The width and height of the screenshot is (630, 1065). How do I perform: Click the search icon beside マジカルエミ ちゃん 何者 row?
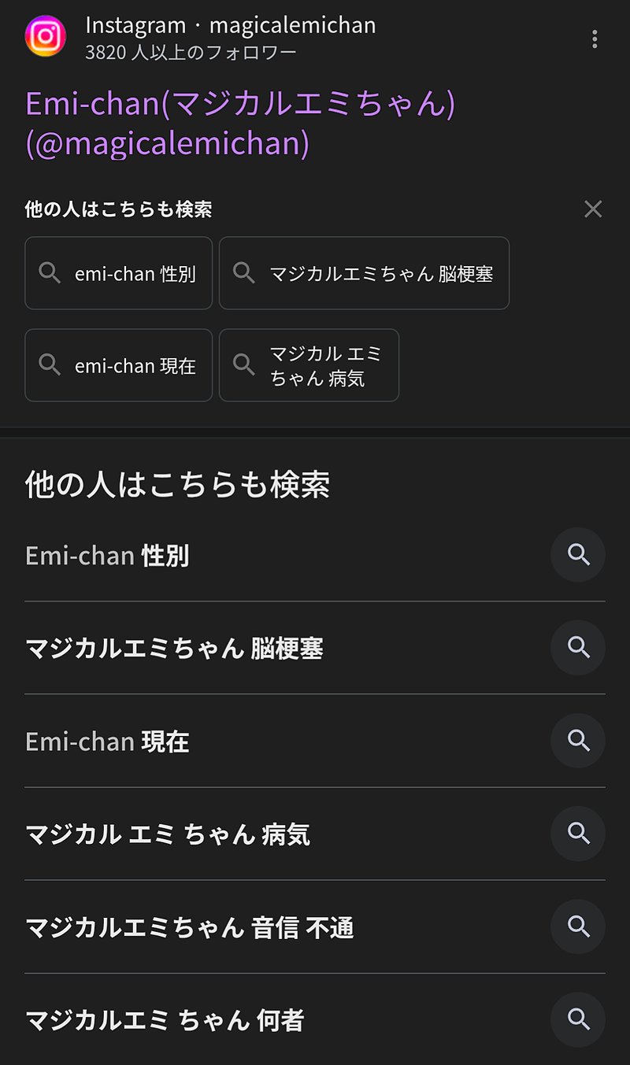click(x=578, y=1019)
